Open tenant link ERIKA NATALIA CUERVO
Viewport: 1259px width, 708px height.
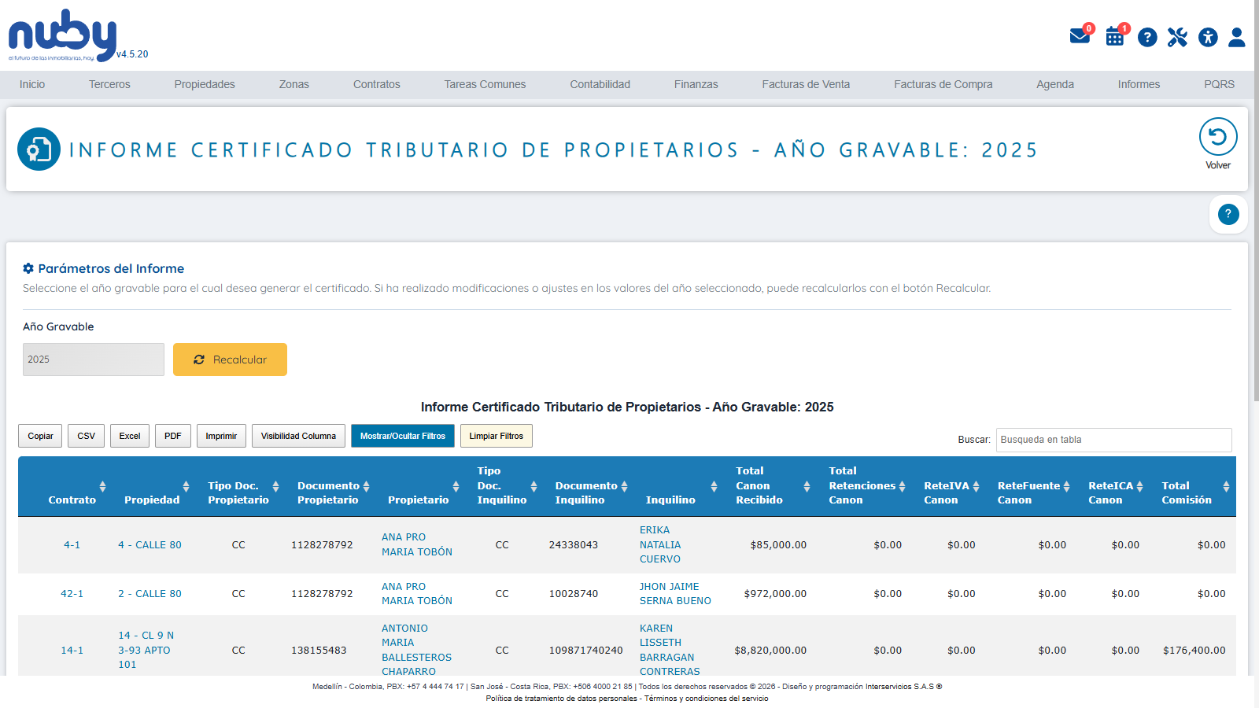[x=660, y=544]
